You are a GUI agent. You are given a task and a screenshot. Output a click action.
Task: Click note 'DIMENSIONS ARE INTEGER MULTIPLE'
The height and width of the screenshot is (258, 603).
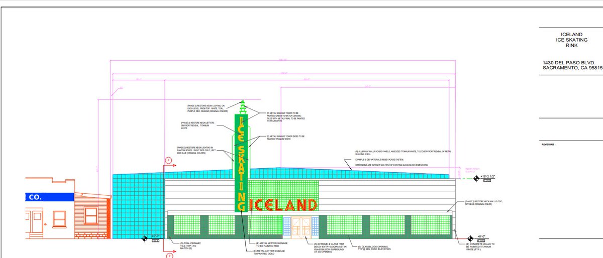coord(390,164)
